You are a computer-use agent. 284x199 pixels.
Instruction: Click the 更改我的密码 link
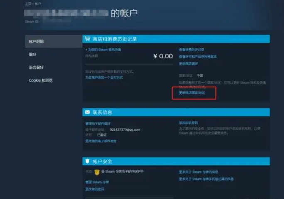95,189
